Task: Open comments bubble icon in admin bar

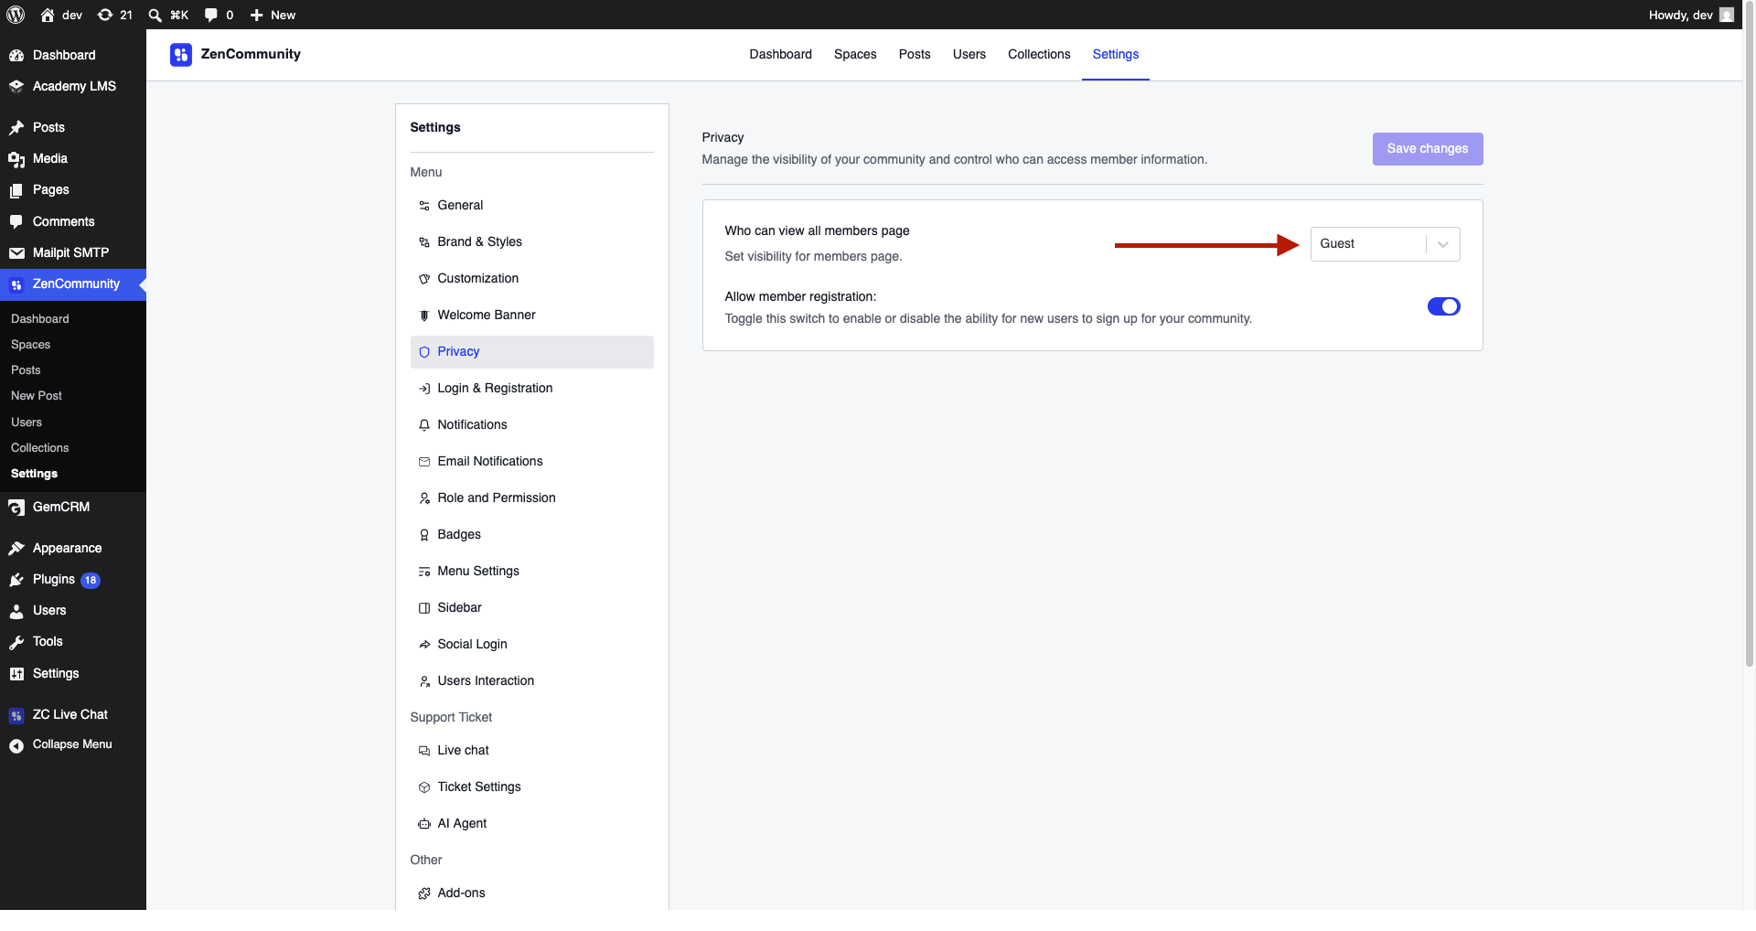Action: click(x=211, y=15)
